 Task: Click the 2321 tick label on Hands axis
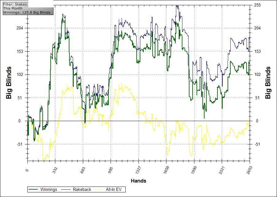221,170
